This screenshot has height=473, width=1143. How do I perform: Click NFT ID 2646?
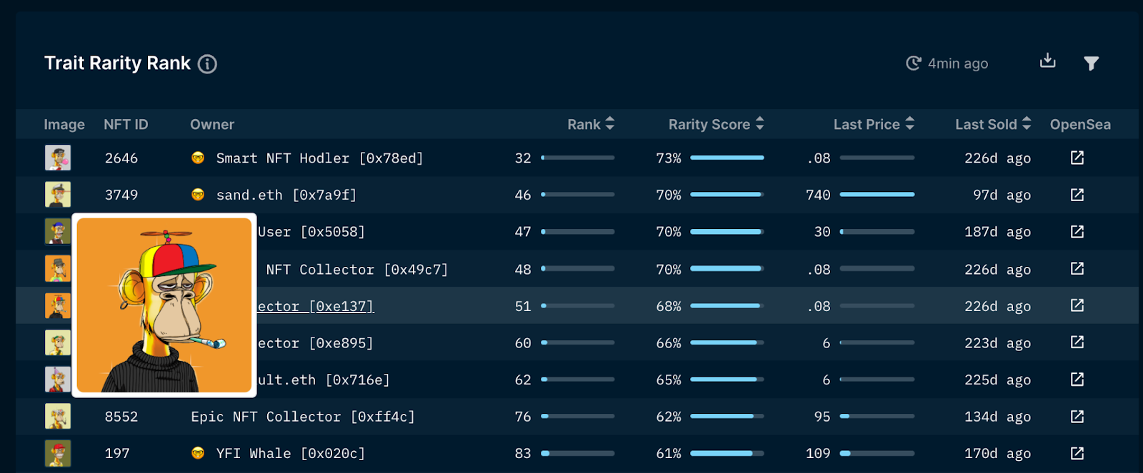(121, 158)
